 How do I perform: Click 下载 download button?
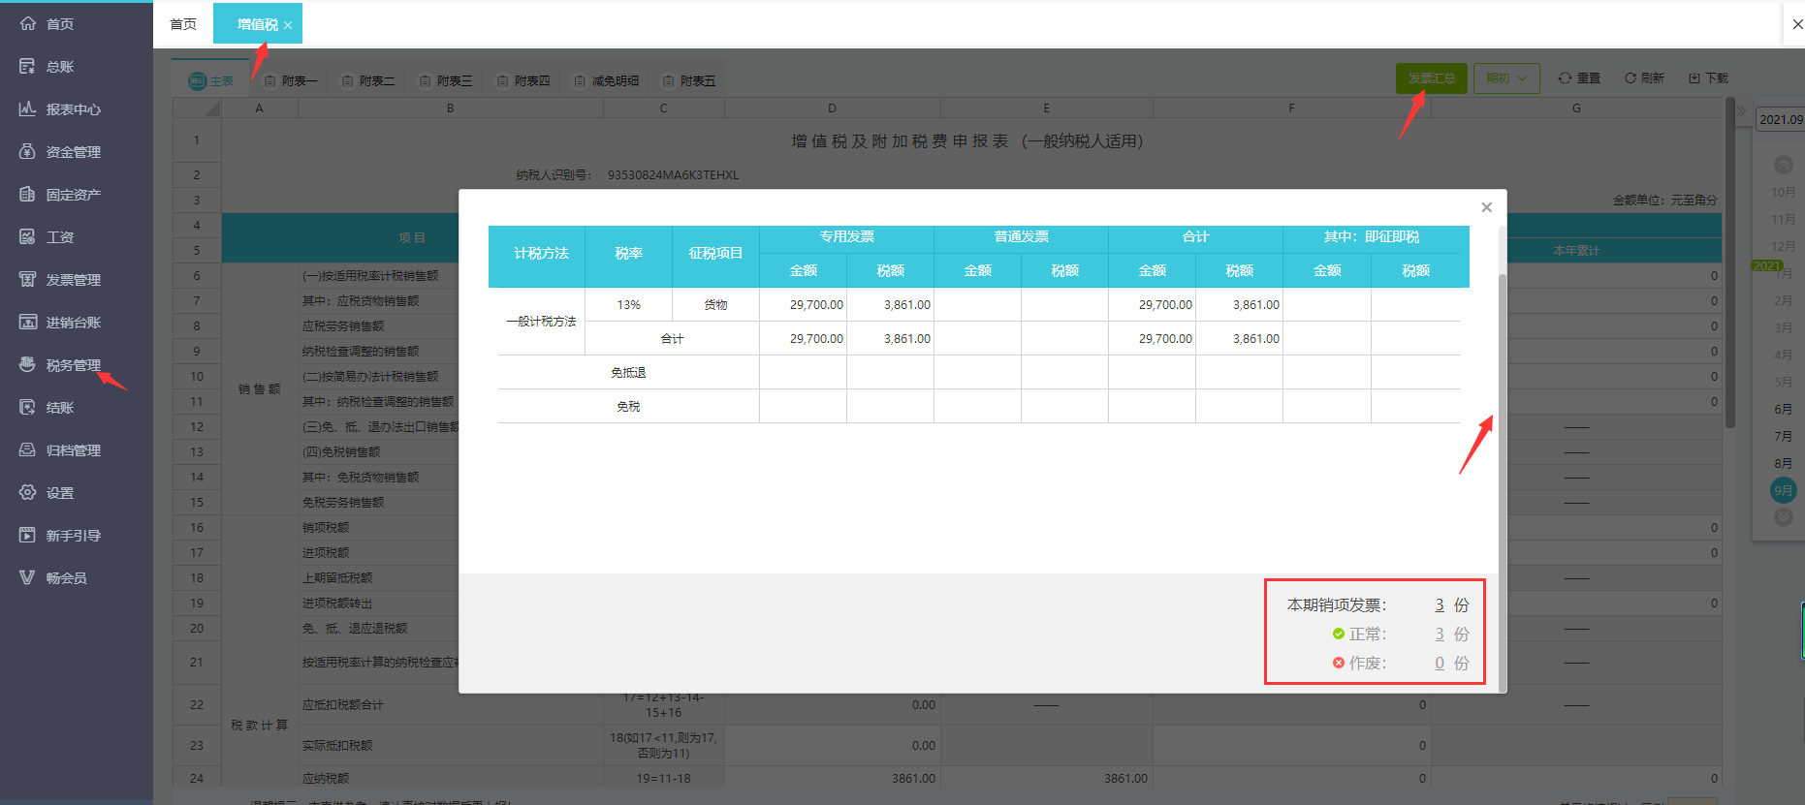click(x=1708, y=78)
